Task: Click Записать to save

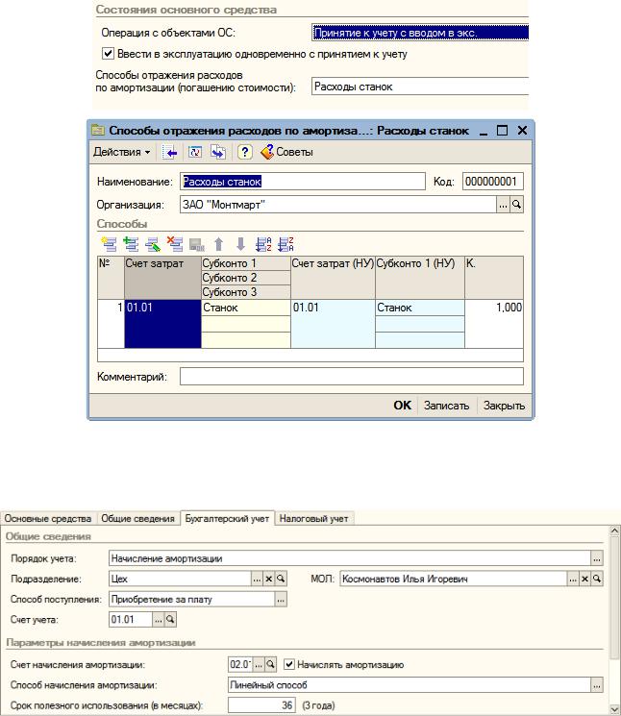Action: pyautogui.click(x=446, y=406)
